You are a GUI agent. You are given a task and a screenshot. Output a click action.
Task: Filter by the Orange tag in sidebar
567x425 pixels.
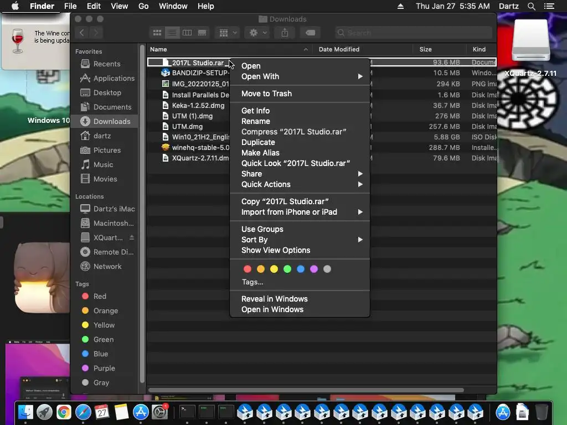tap(105, 311)
